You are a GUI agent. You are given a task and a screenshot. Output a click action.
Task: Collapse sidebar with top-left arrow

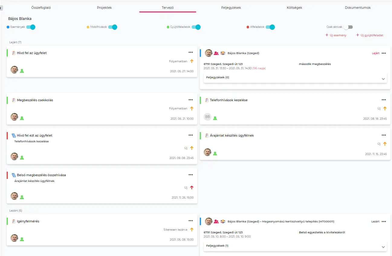point(1,8)
